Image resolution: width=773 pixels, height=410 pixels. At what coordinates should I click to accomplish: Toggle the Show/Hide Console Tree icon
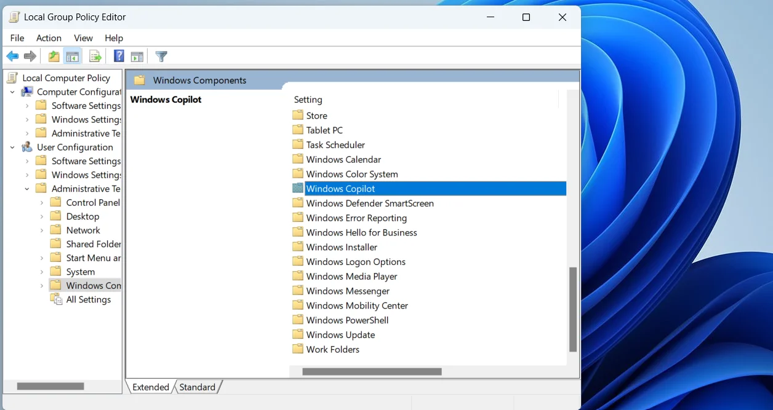pyautogui.click(x=73, y=57)
